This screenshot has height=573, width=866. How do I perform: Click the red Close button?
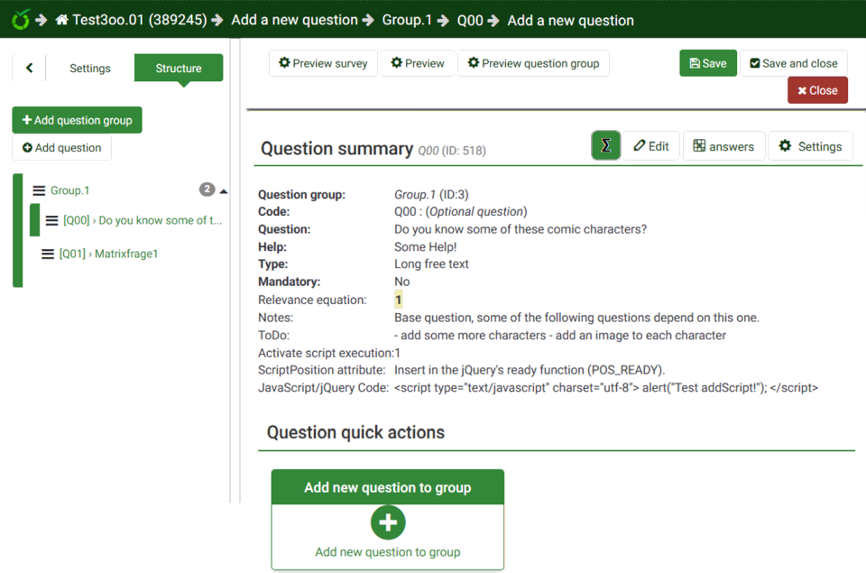click(x=817, y=90)
